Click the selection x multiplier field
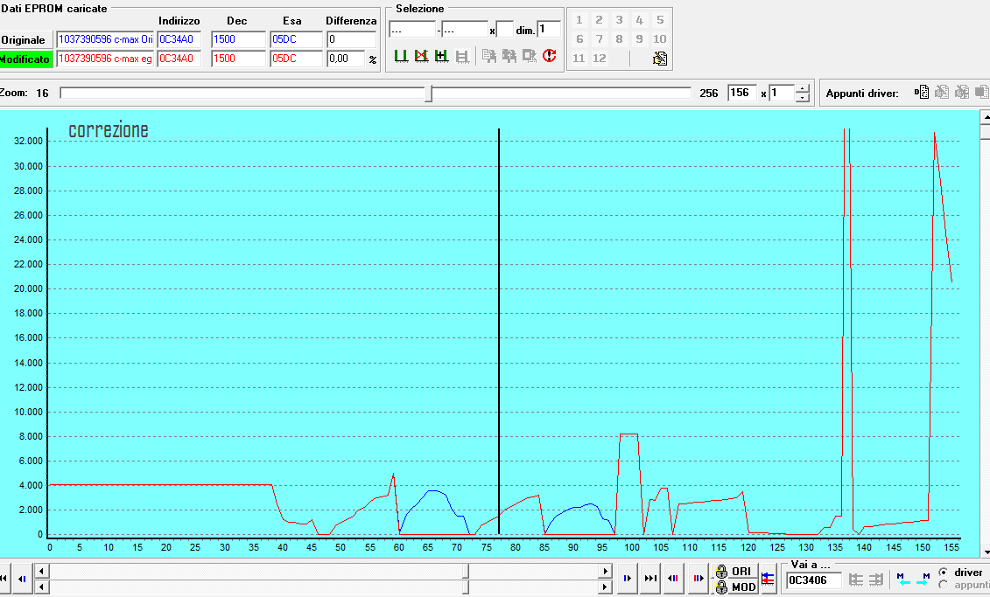Image resolution: width=990 pixels, height=597 pixels. (x=504, y=29)
